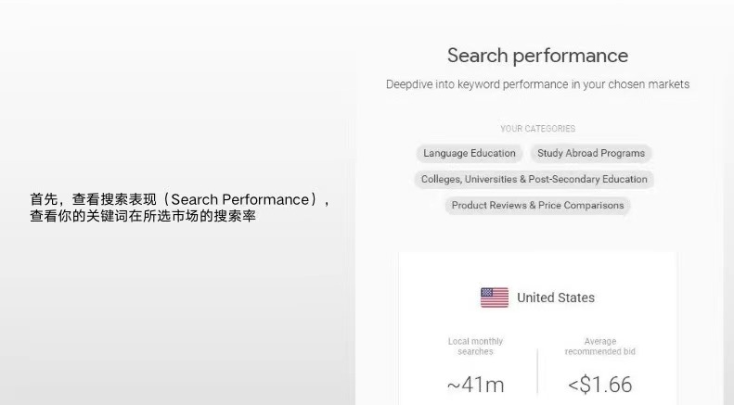This screenshot has height=405, width=734.
Task: Click the second Chinese caption line
Action: coord(142,216)
